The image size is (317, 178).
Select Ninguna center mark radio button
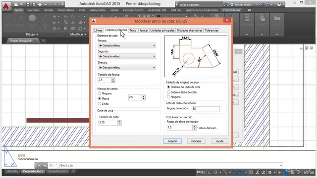pos(99,93)
